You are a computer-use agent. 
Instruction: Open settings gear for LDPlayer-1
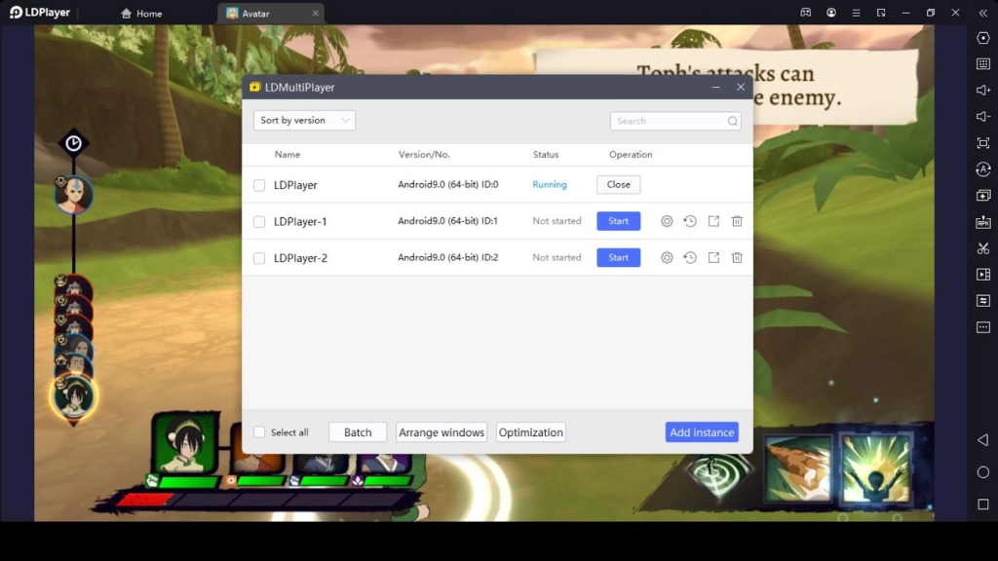667,221
